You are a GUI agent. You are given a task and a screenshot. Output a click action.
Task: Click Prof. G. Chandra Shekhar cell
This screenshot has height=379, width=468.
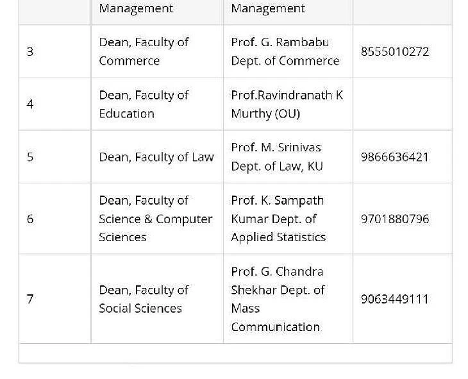(288, 299)
